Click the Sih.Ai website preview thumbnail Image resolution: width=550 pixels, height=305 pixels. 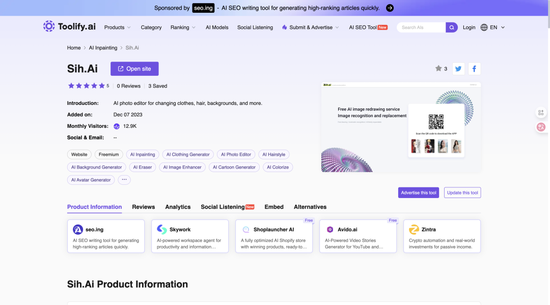[x=401, y=127]
